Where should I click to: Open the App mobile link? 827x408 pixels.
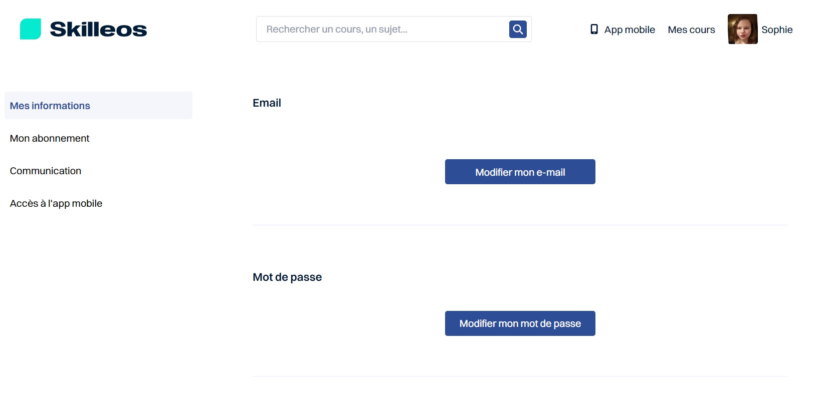[x=630, y=30]
